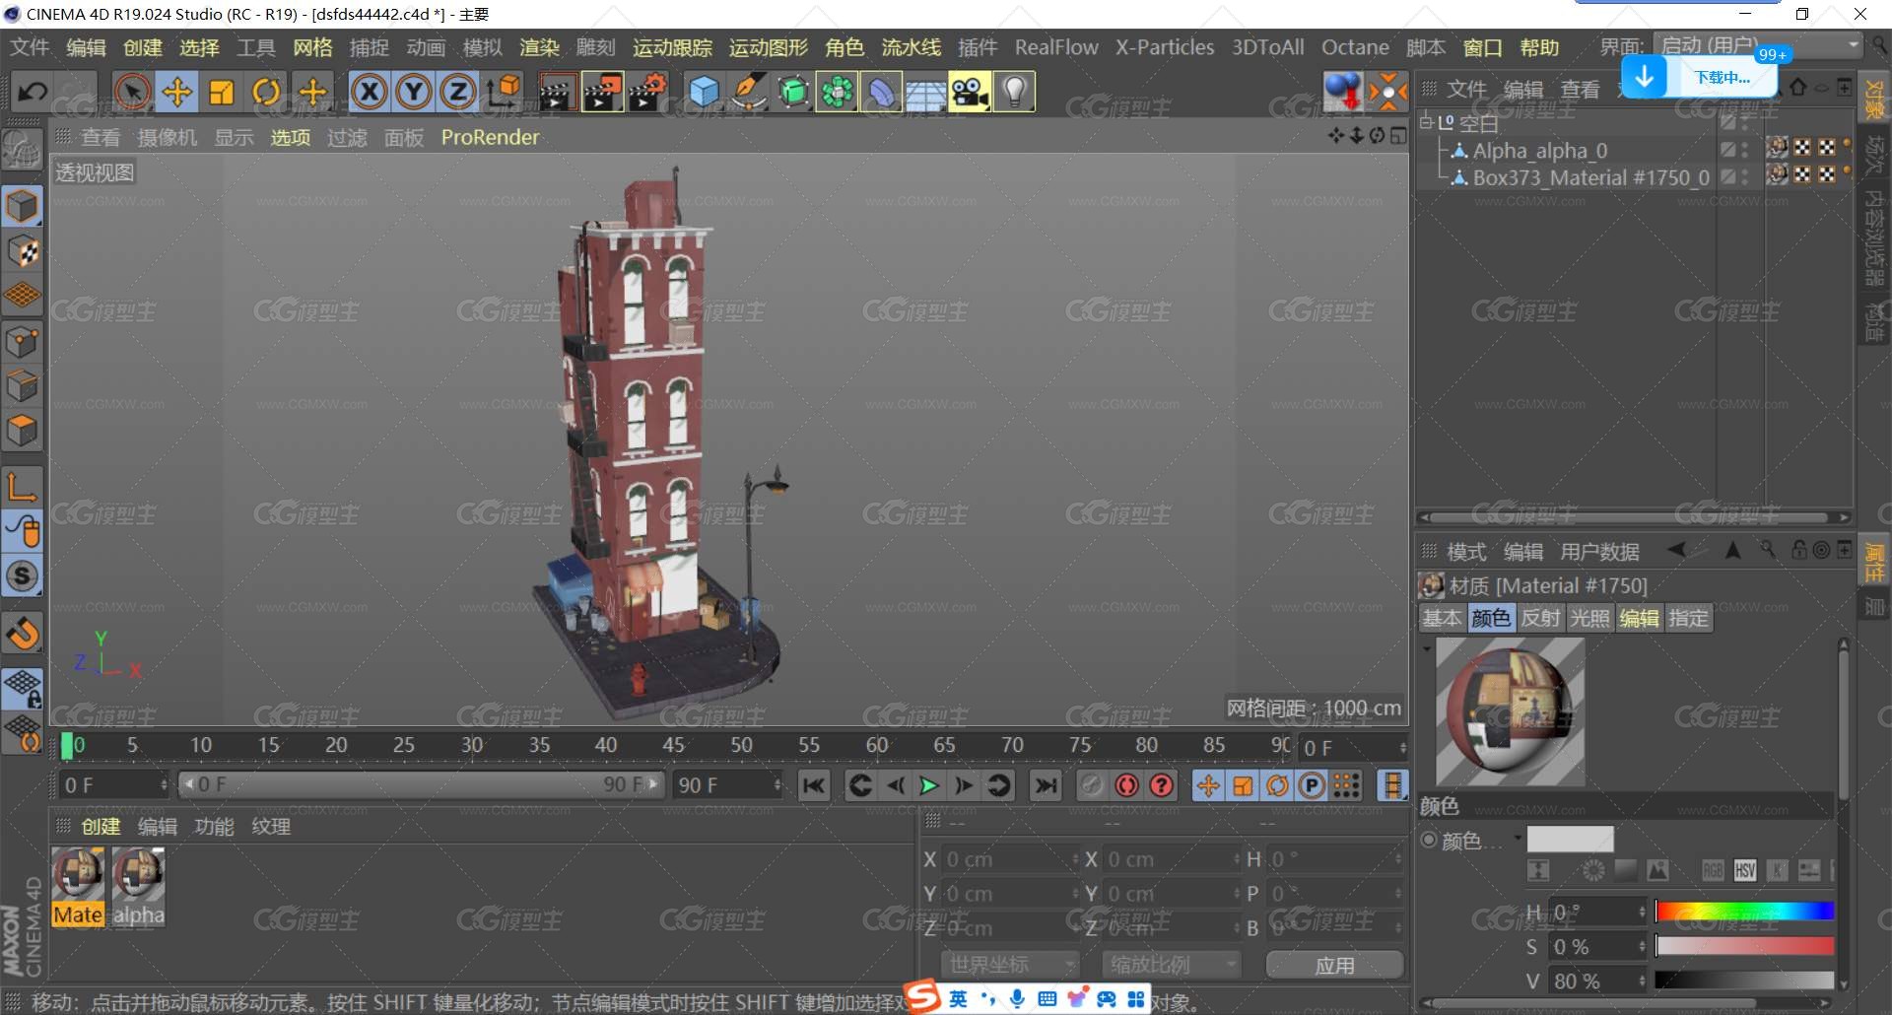This screenshot has width=1892, height=1015.
Task: Switch to 反射 reflectance tab
Action: pos(1540,618)
